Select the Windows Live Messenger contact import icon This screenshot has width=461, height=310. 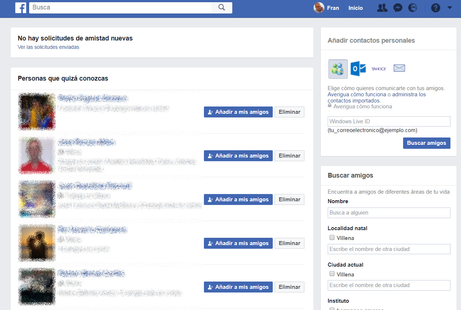pos(338,69)
